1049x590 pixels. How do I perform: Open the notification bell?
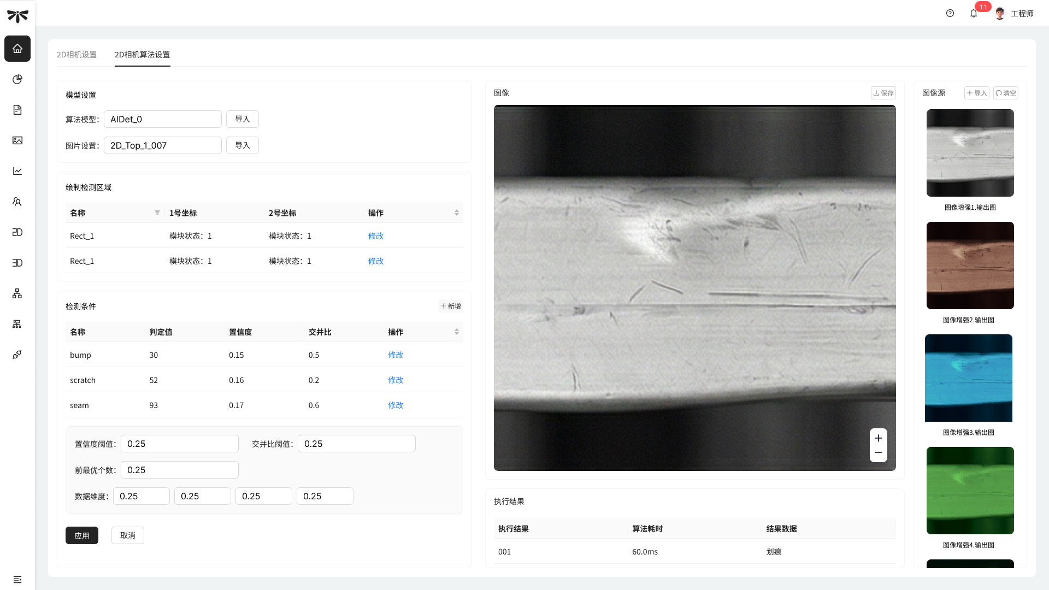coord(974,14)
